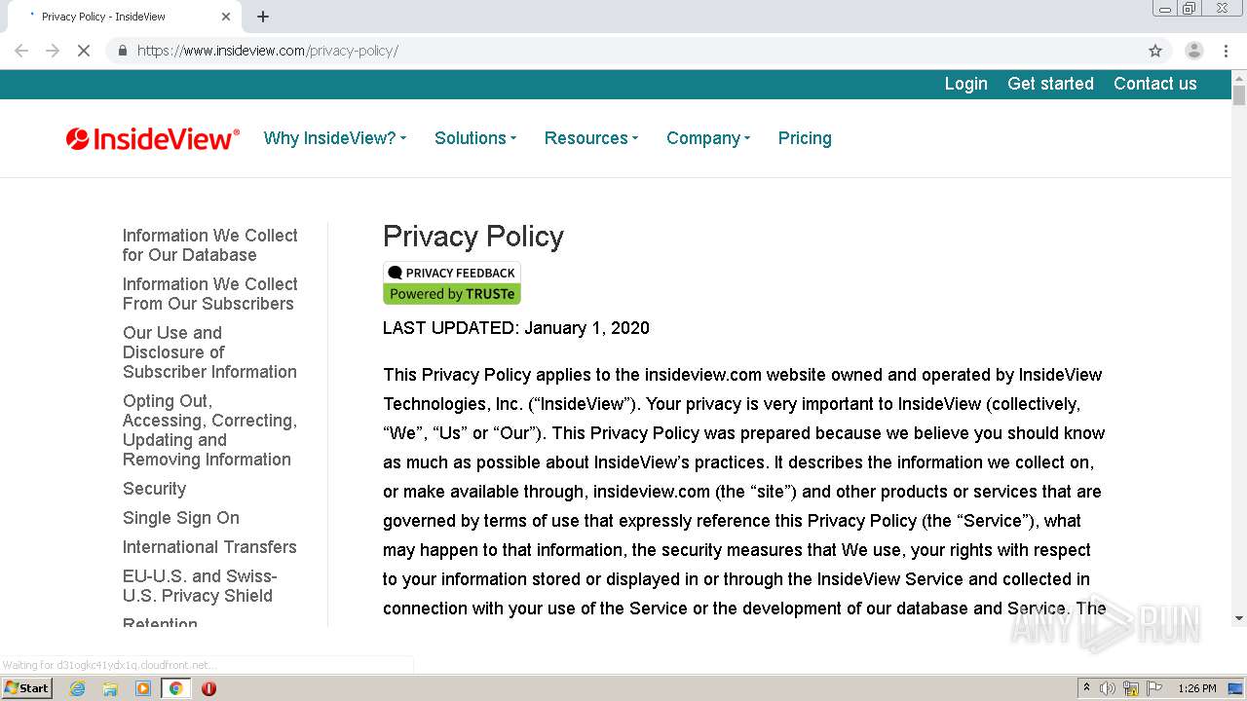The height and width of the screenshot is (701, 1247).
Task: Jump to Information We Collect for Our Database
Action: (209, 245)
